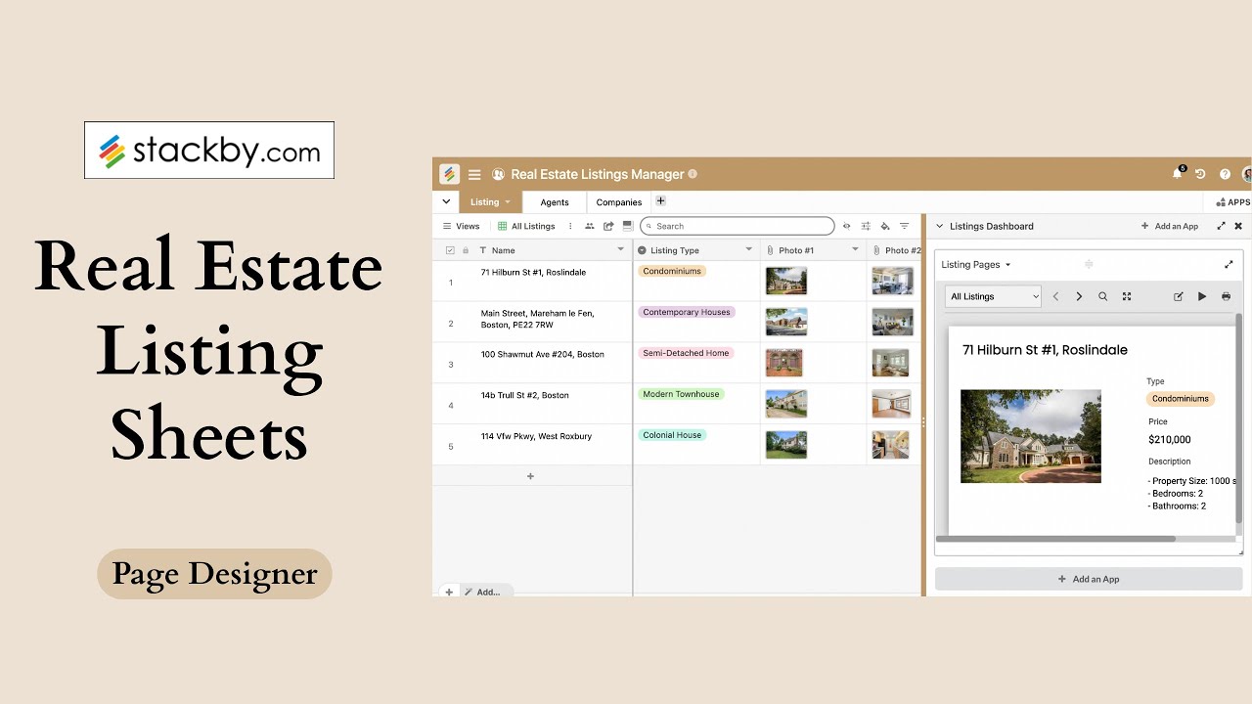
Task: Switch to the Agents tab
Action: 555,202
